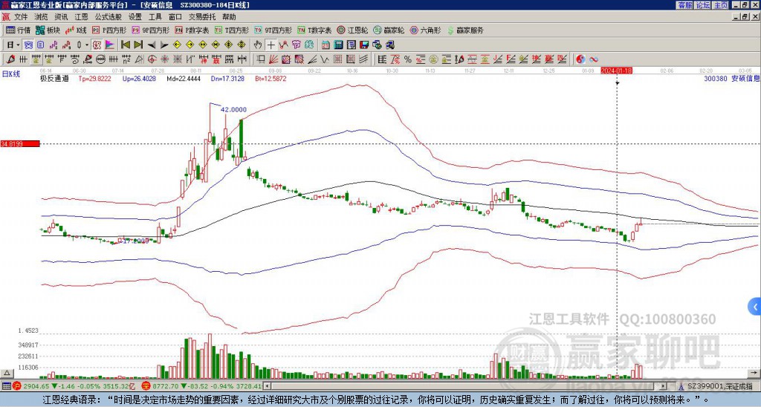Open the P四方形 tool
The width and height of the screenshot is (761, 407).
(109, 30)
